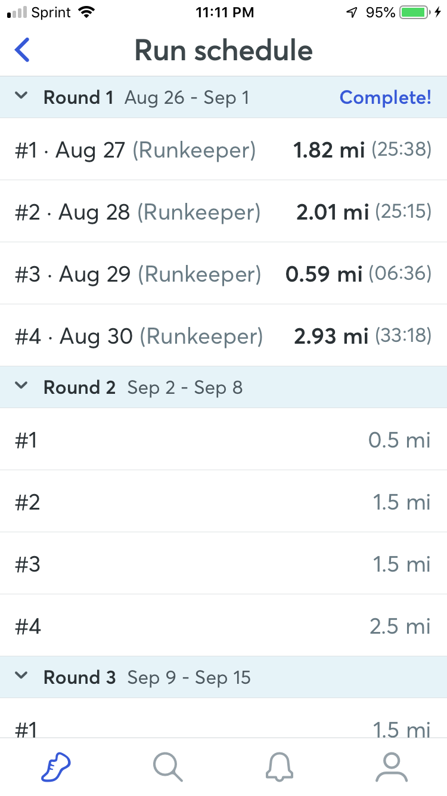Select Round 2 run #1 of 0.5 mi
This screenshot has height=796, width=447.
pyautogui.click(x=223, y=440)
